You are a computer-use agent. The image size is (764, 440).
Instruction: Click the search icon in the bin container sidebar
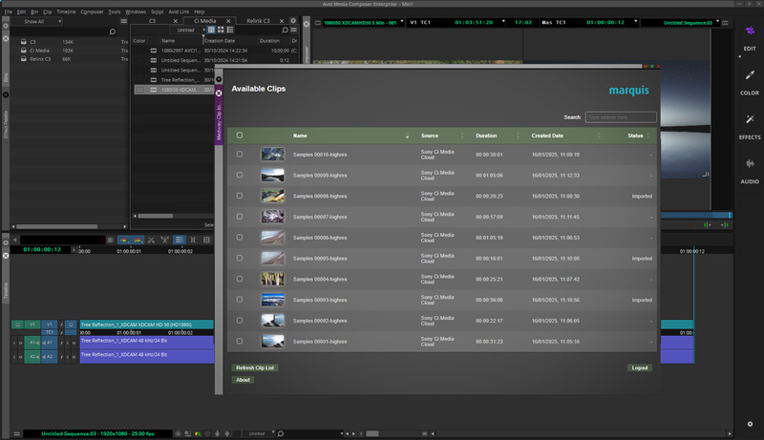coord(113,31)
